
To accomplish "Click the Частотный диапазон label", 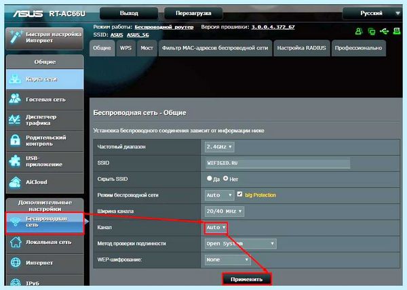I will tap(121, 147).
